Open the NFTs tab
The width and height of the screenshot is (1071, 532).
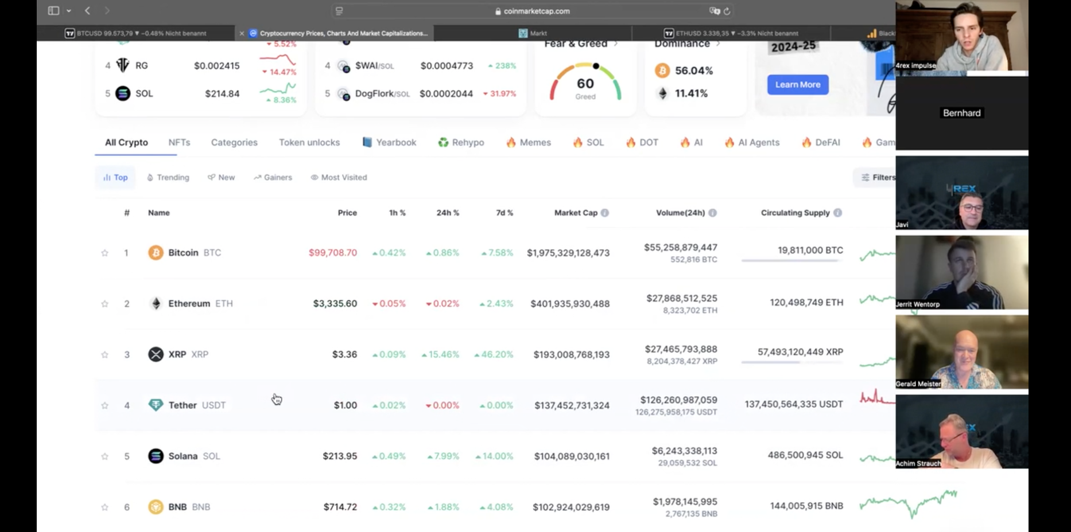pos(179,142)
